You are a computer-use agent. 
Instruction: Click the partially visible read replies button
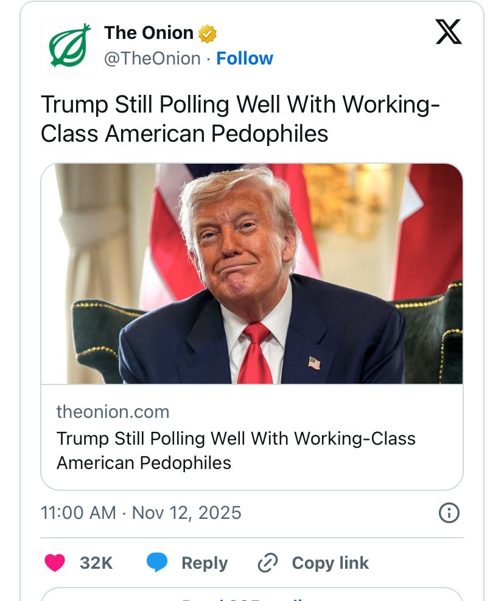(x=251, y=594)
